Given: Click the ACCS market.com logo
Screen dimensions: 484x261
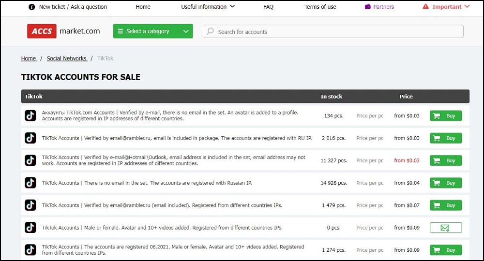Looking at the screenshot, I should (x=63, y=31).
